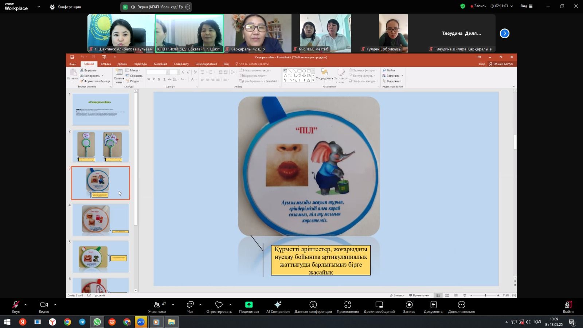Image resolution: width=583 pixels, height=328 pixels.
Task: Click the PowerPoint zoom slider
Action: (485, 295)
